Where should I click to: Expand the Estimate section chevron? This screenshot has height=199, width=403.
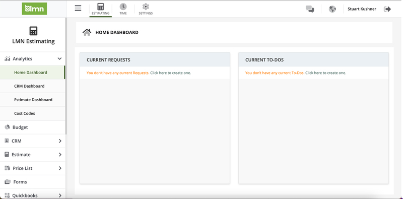60,155
